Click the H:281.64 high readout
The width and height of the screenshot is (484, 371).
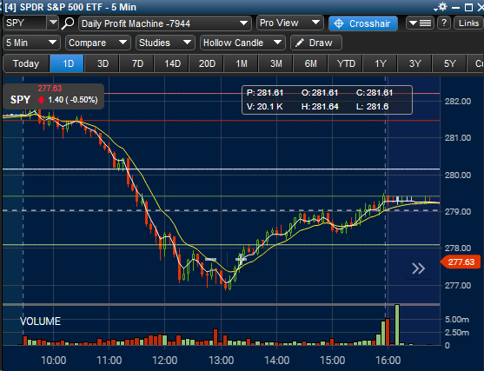320,107
